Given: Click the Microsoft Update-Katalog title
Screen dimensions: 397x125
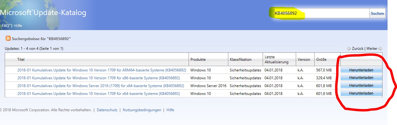Looking at the screenshot, I should (x=43, y=13).
